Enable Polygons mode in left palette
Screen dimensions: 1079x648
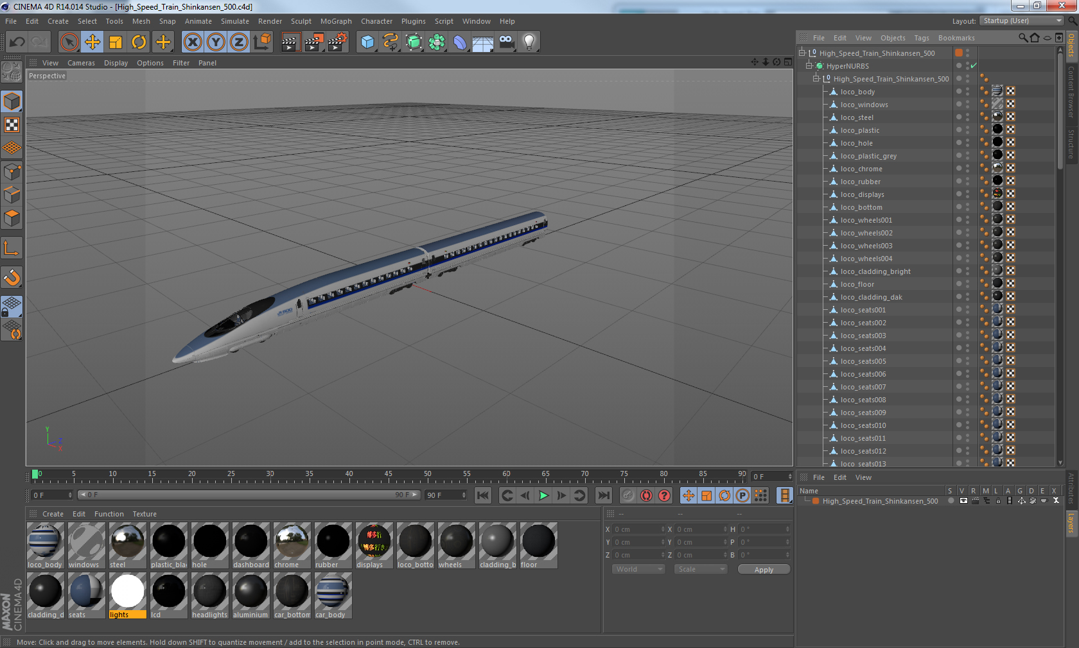click(12, 218)
